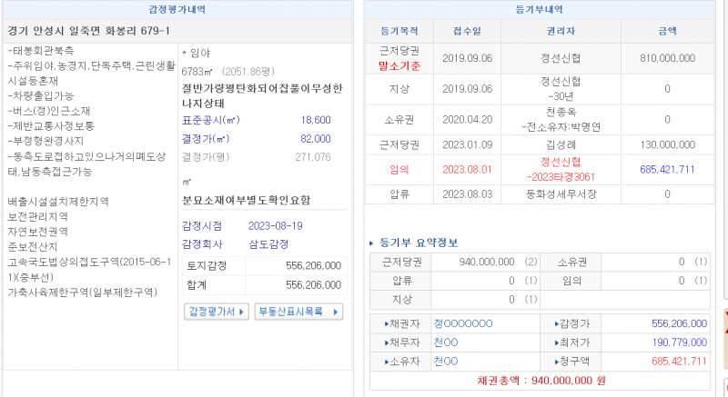Click the 토지감정 amount 556,206,000

click(x=313, y=266)
